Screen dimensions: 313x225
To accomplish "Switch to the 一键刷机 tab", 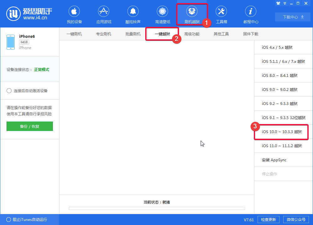I will pyautogui.click(x=74, y=34).
